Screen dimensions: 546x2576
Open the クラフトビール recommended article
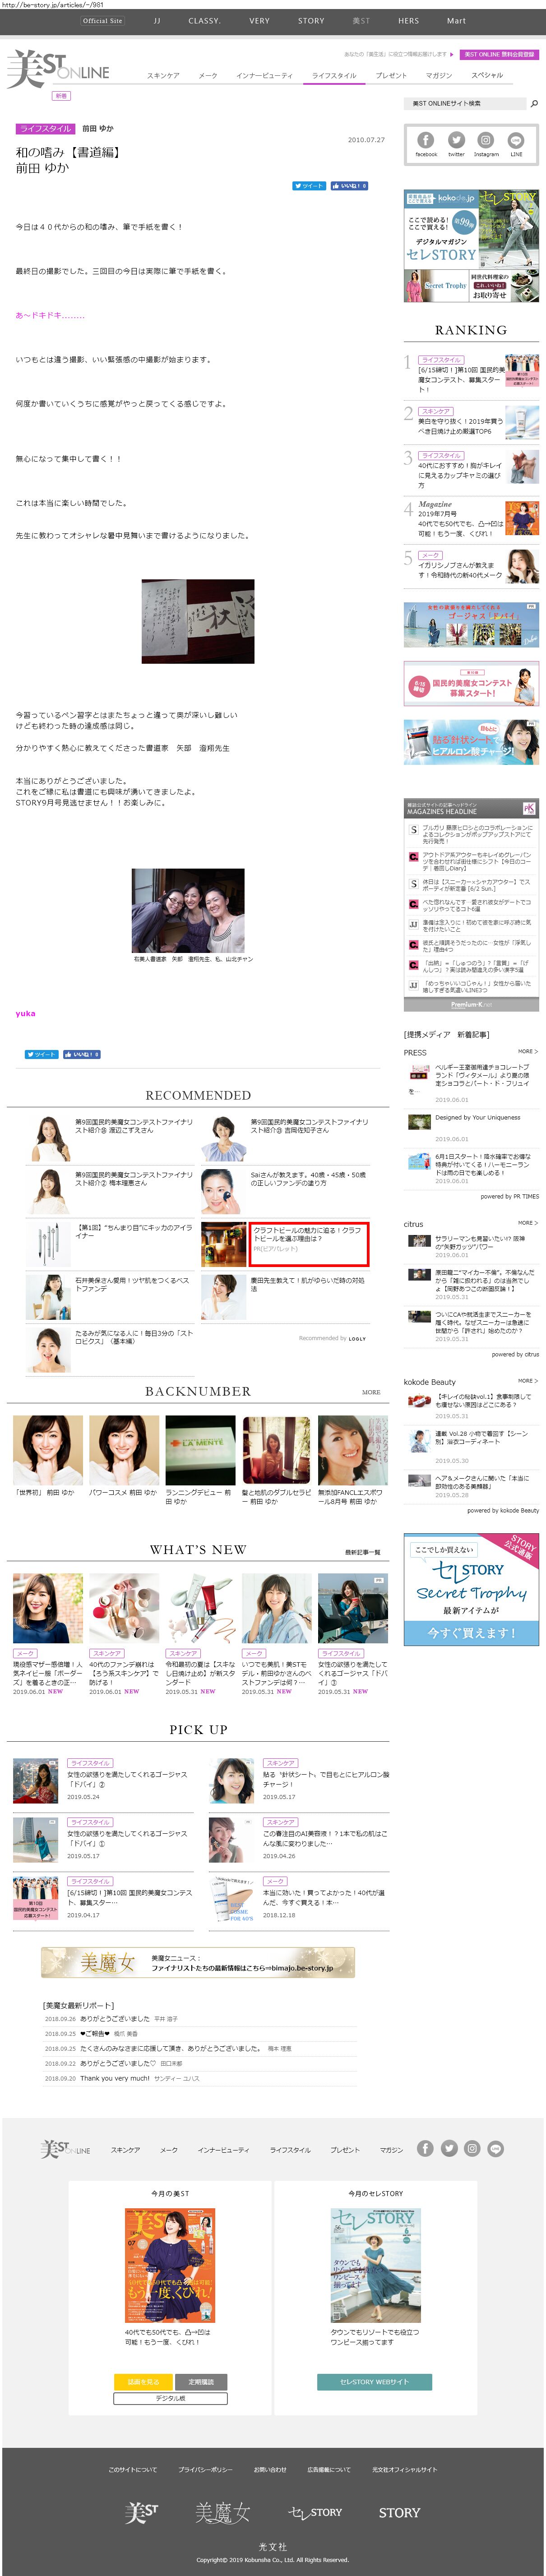310,1243
